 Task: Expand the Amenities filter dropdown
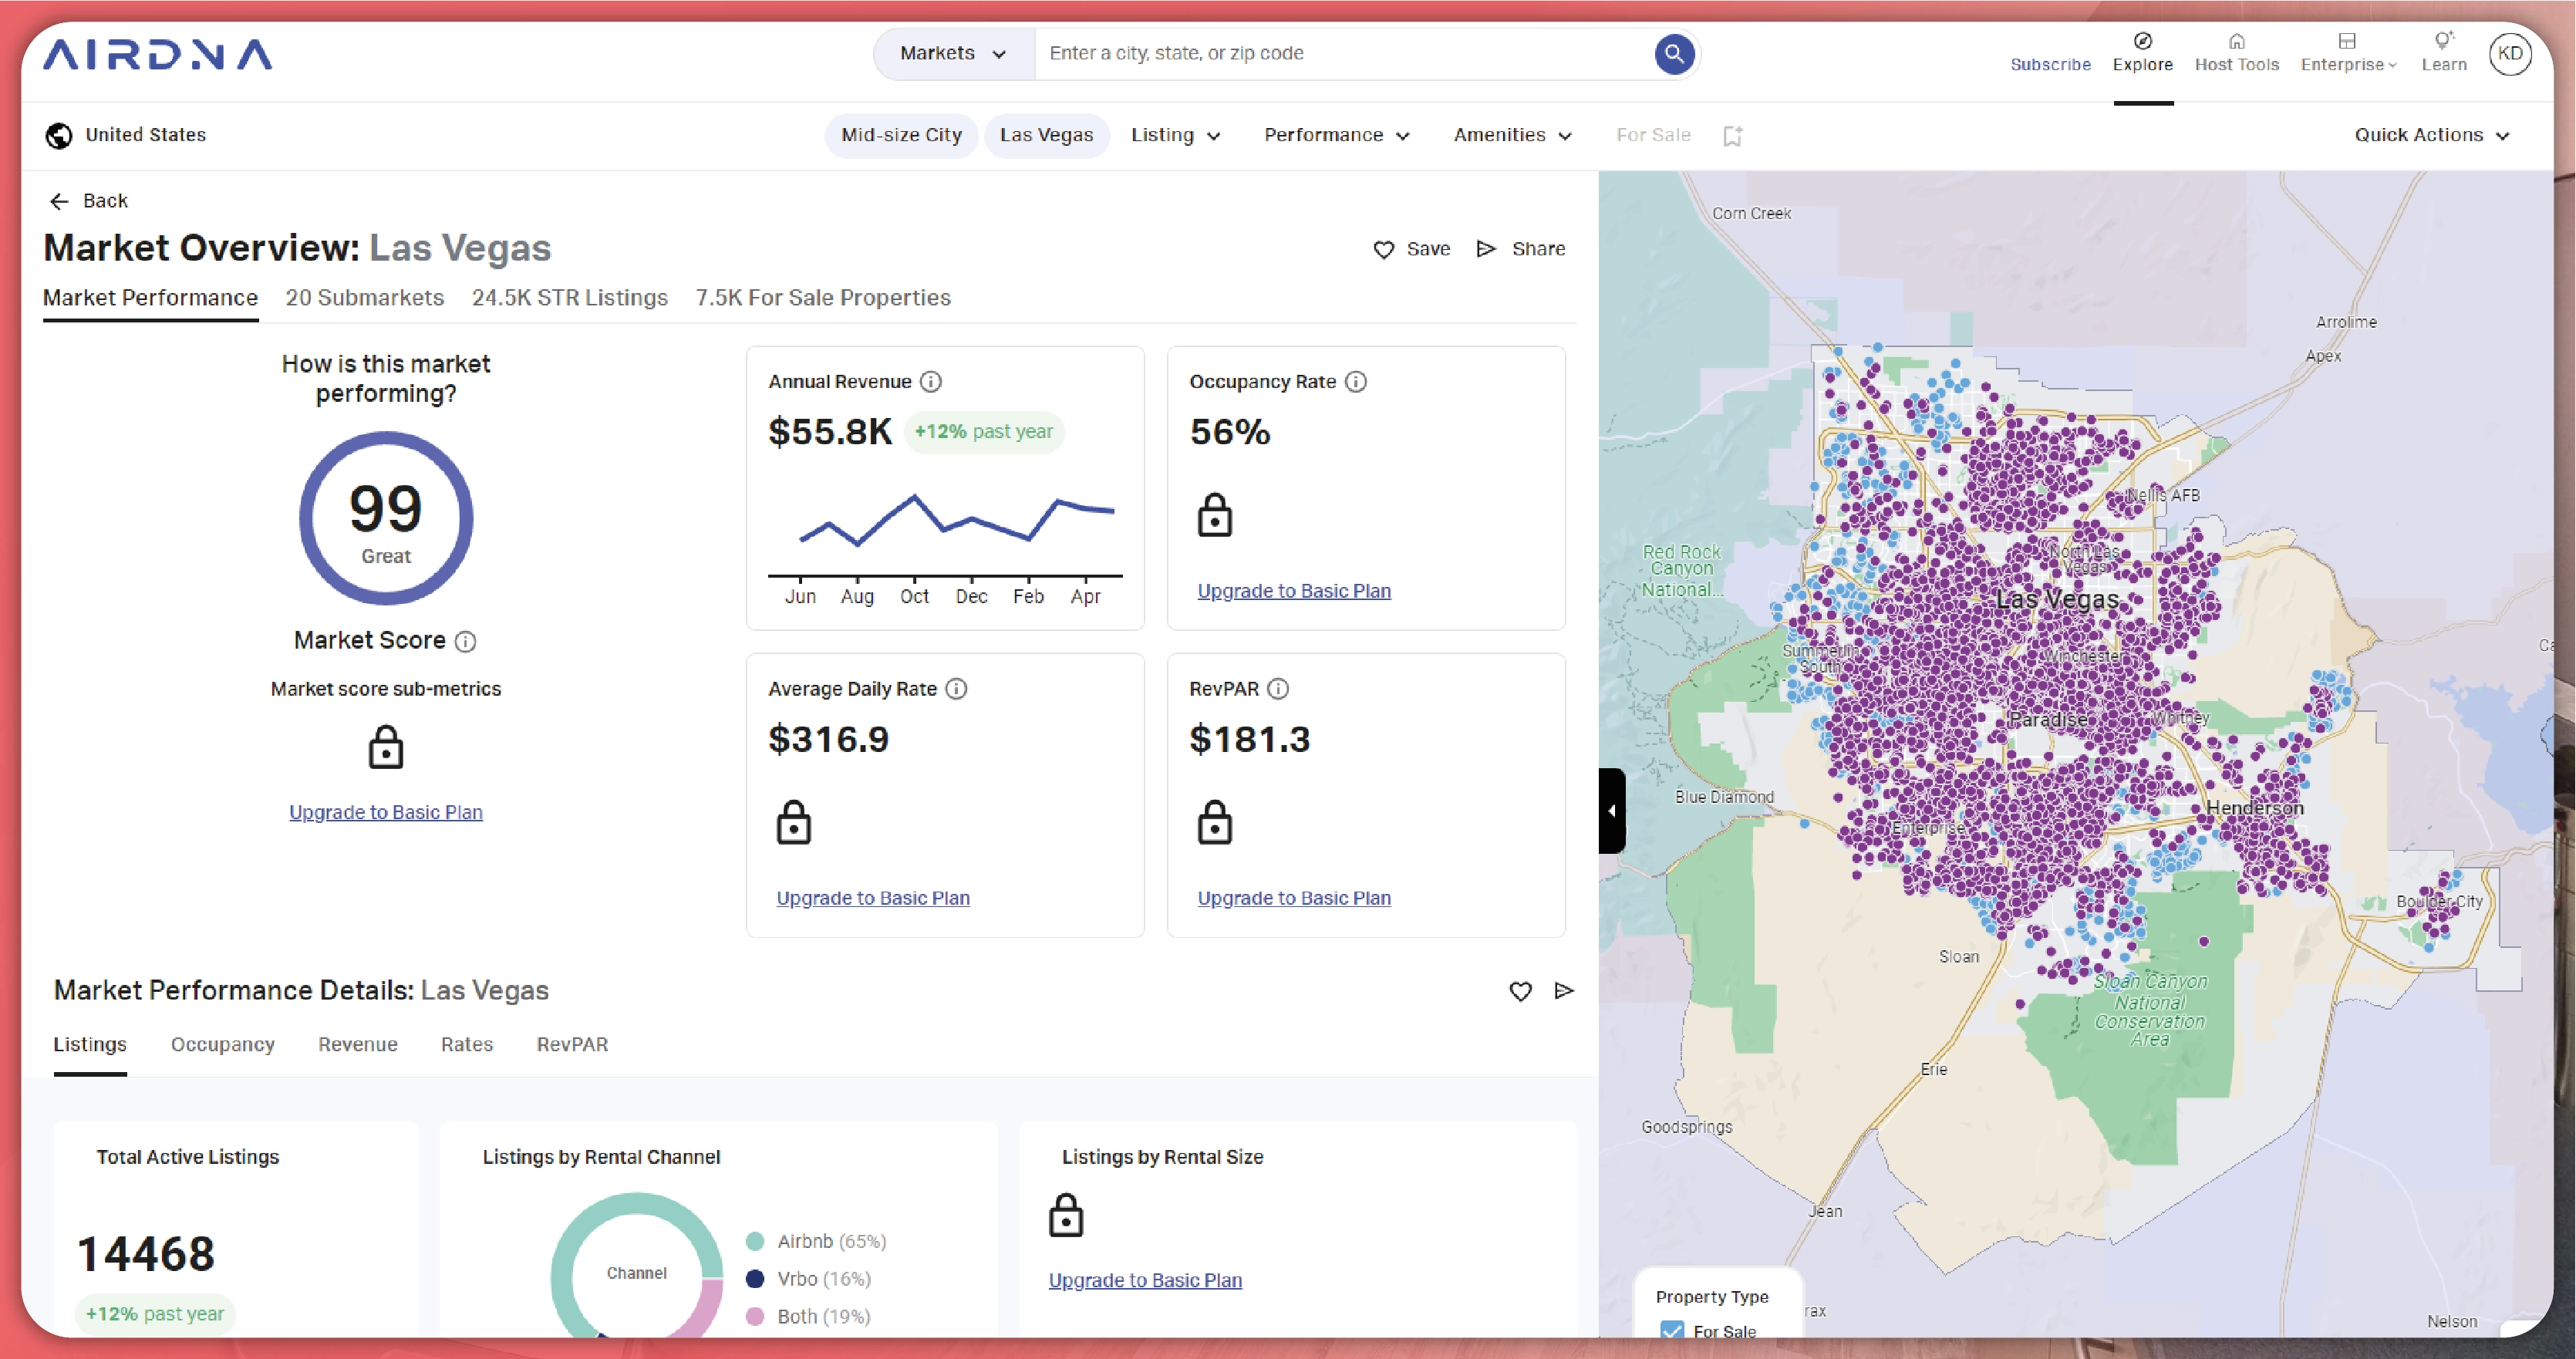1508,134
